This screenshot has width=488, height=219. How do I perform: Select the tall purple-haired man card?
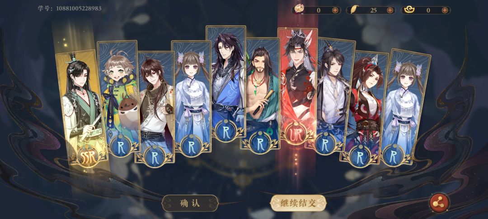226,83
